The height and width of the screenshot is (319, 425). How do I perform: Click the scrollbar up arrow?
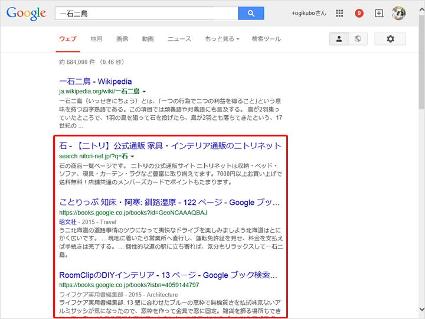pyautogui.click(x=421, y=10)
